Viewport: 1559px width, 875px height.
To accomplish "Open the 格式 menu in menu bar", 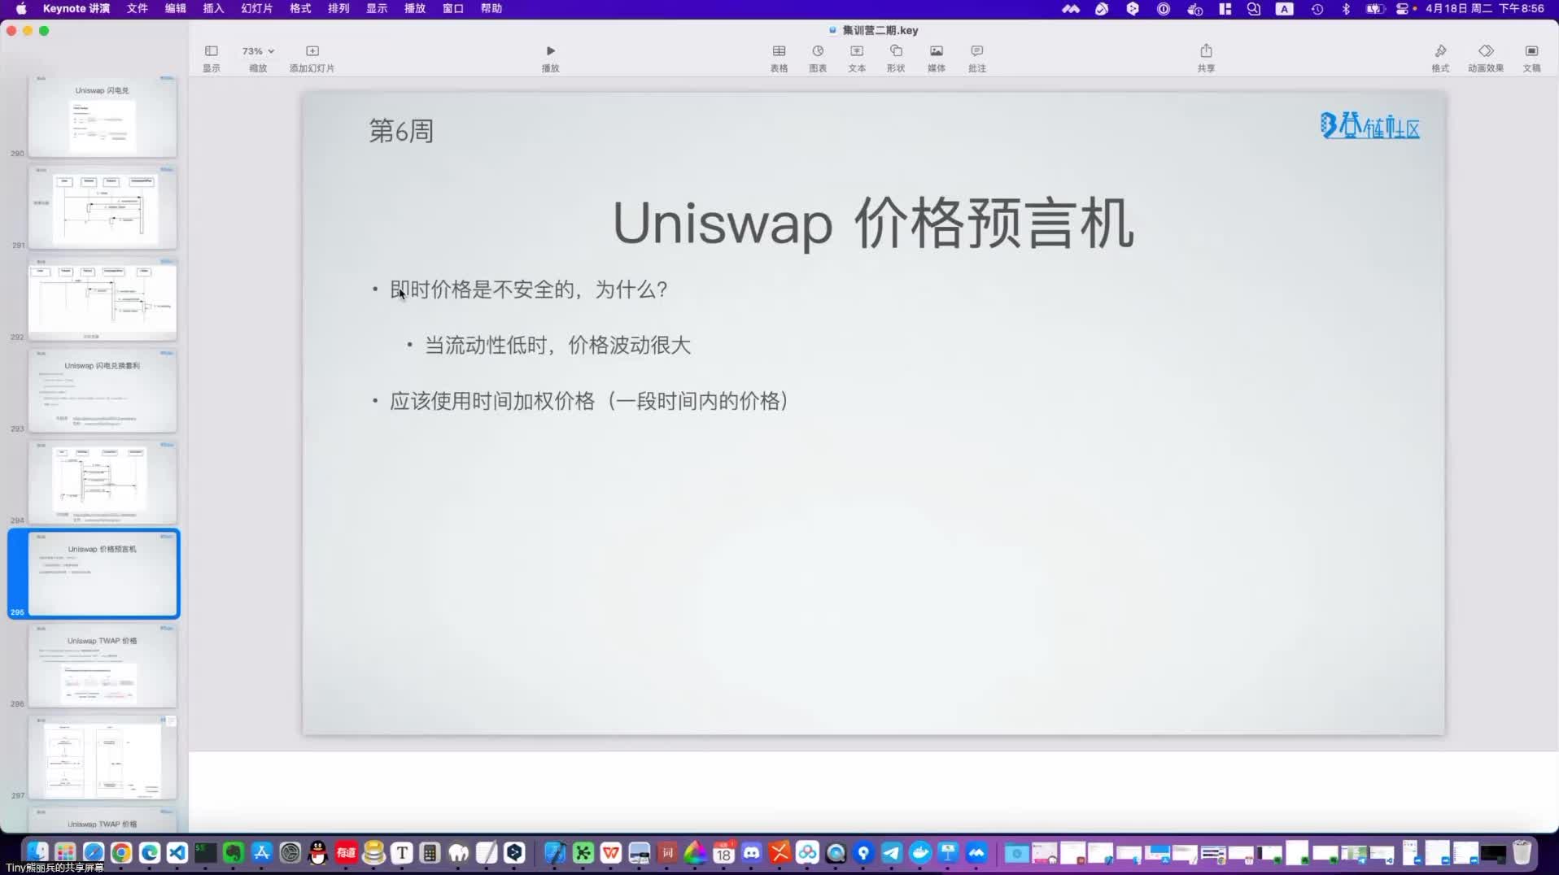I will (x=300, y=9).
